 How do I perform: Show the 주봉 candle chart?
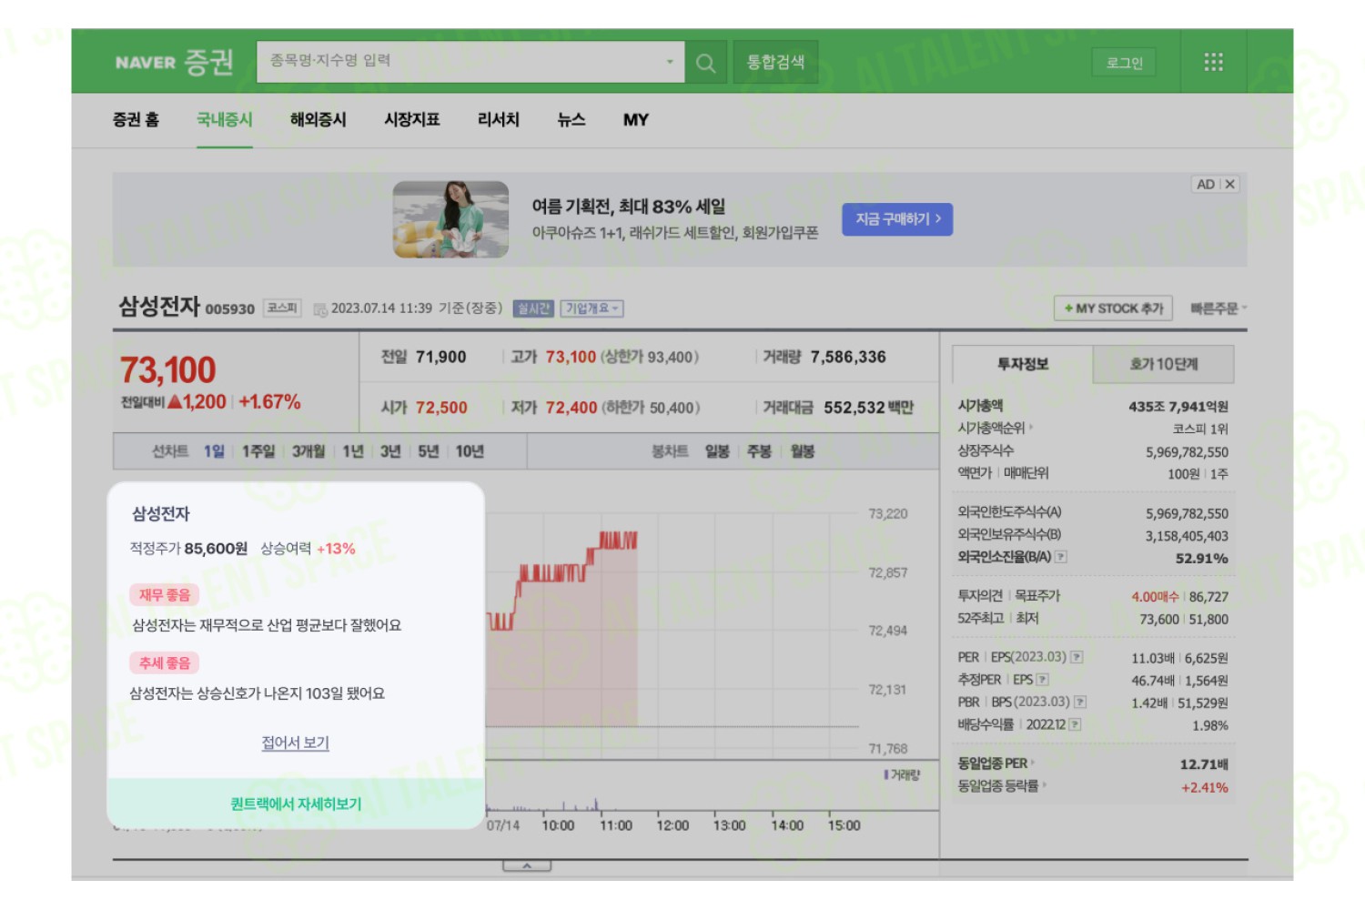[x=760, y=451]
